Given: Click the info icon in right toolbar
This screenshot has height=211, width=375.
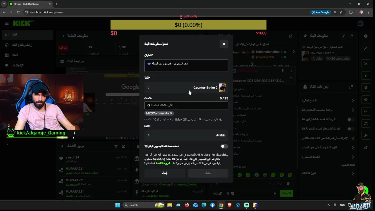Looking at the screenshot, I should pyautogui.click(x=366, y=36).
